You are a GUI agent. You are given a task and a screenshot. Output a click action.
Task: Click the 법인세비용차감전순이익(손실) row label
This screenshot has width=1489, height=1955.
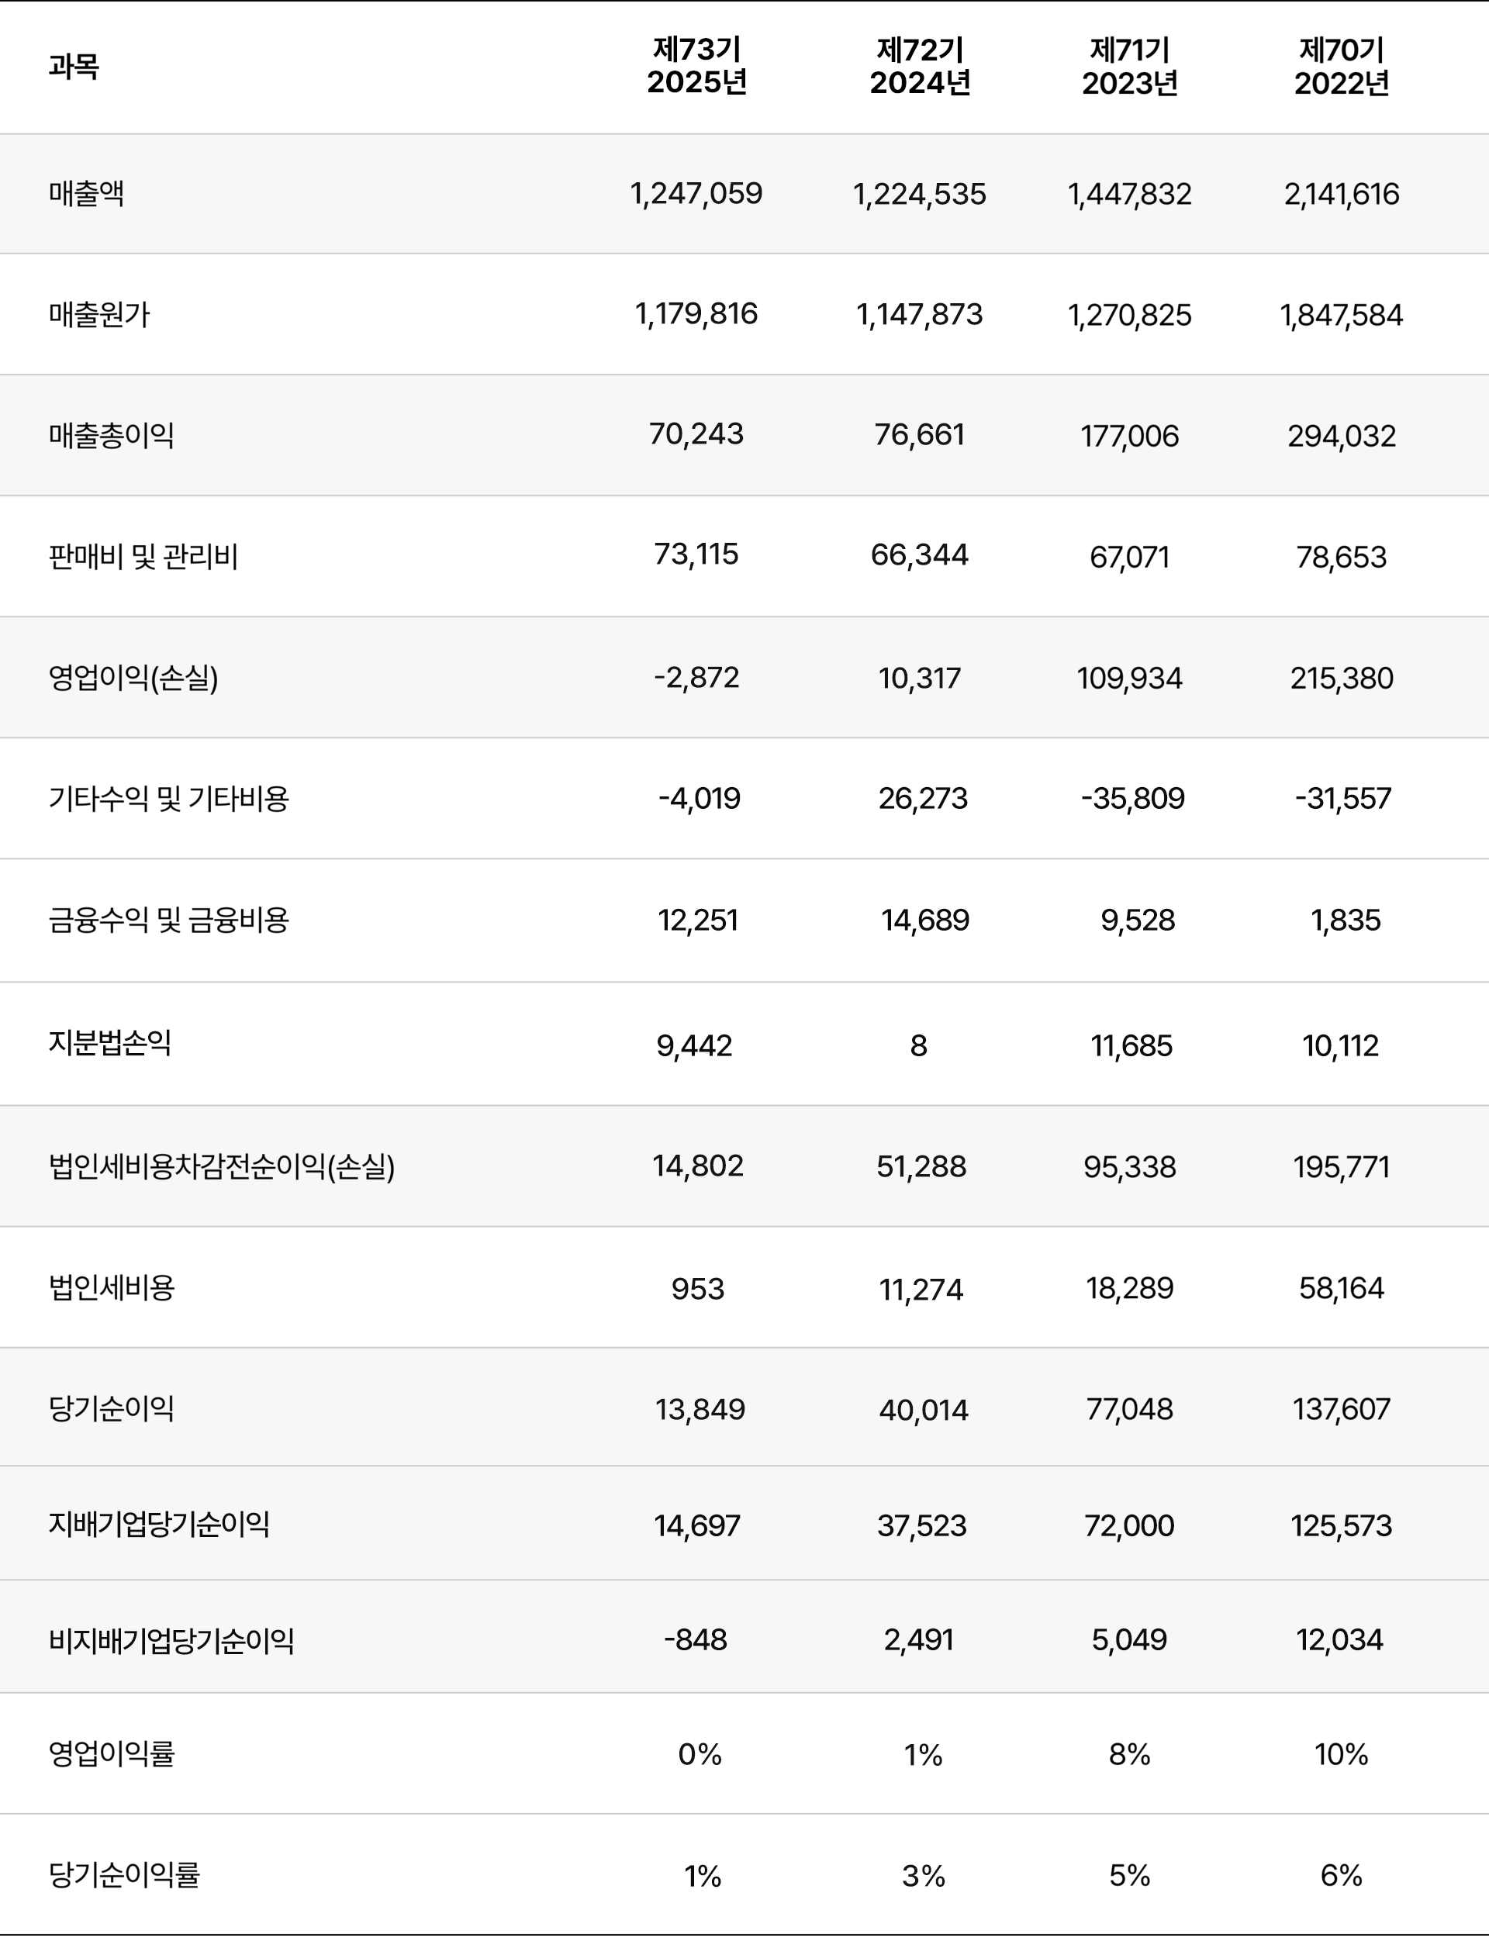222,1166
